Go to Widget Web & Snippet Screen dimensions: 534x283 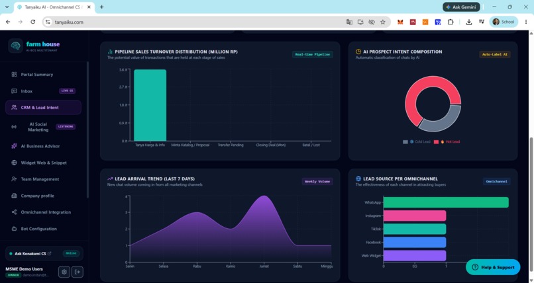(43, 163)
